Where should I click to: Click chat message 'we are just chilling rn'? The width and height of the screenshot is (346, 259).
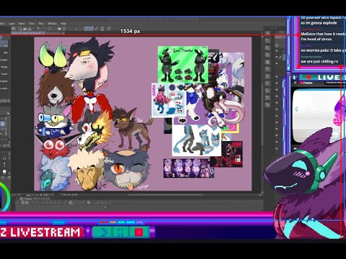[x=319, y=62]
